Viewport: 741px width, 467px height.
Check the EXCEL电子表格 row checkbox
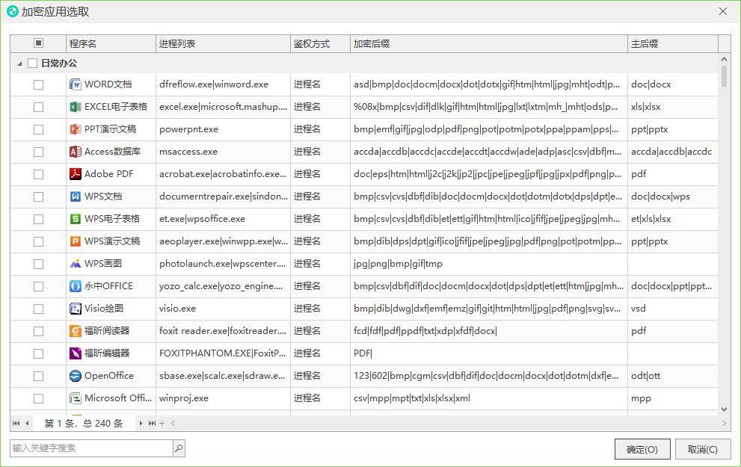click(38, 107)
